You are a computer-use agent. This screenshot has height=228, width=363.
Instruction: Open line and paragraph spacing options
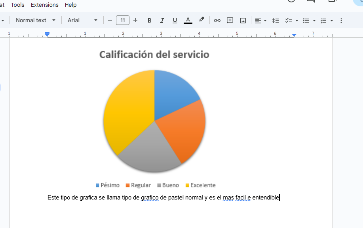pyautogui.click(x=276, y=21)
